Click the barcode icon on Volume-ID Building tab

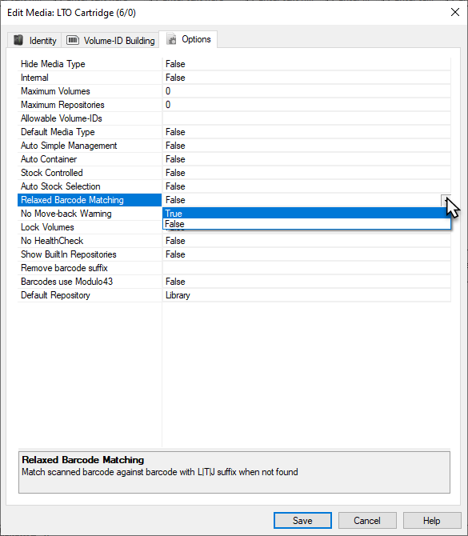[x=73, y=40]
